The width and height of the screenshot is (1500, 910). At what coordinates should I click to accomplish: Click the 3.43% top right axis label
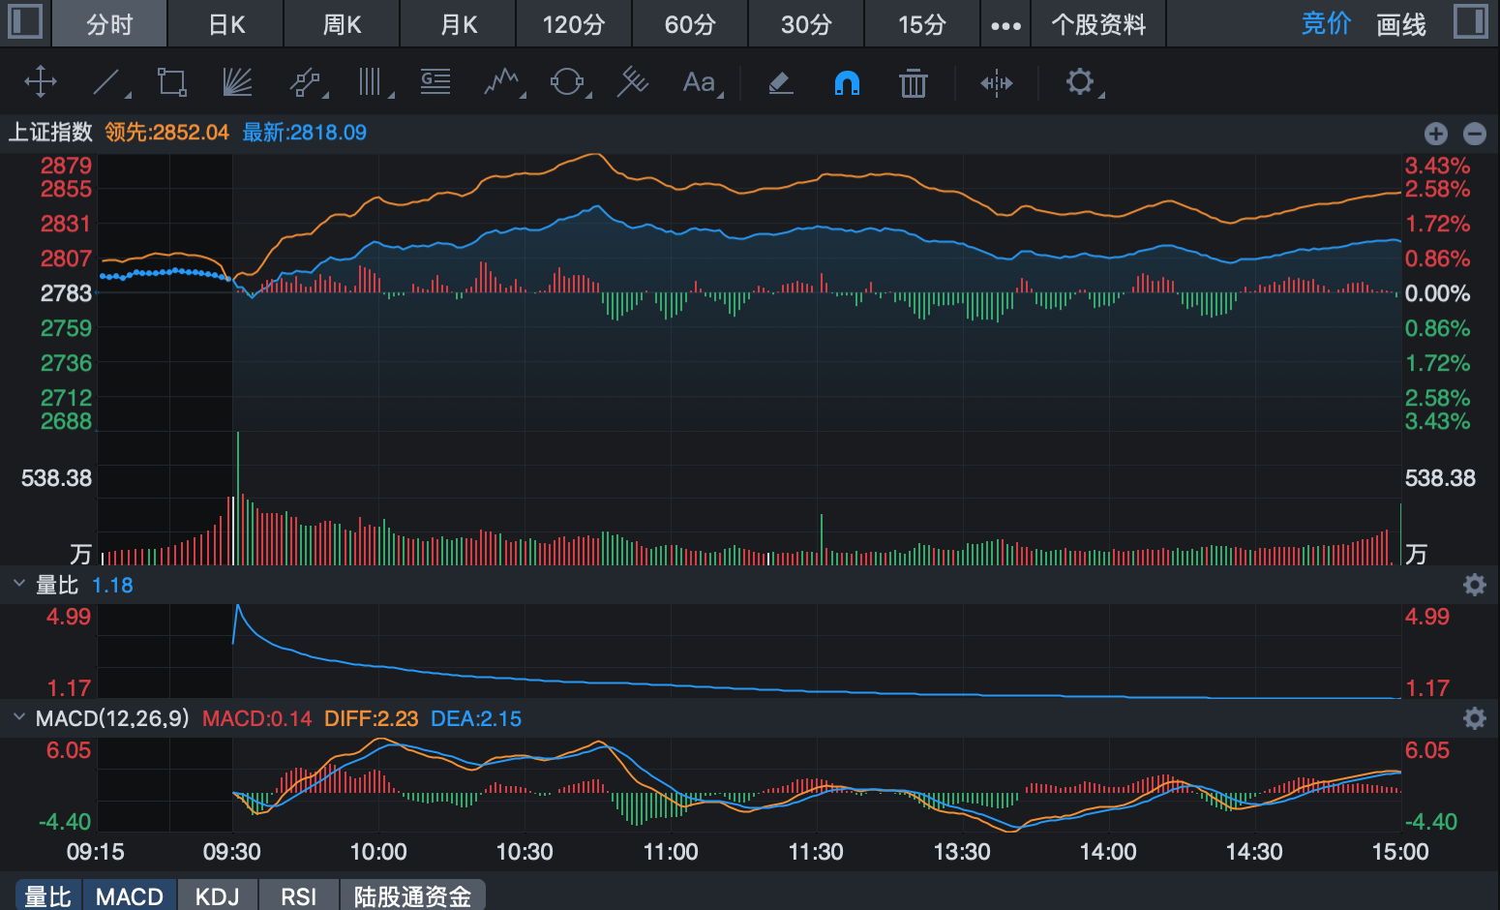1437,166
